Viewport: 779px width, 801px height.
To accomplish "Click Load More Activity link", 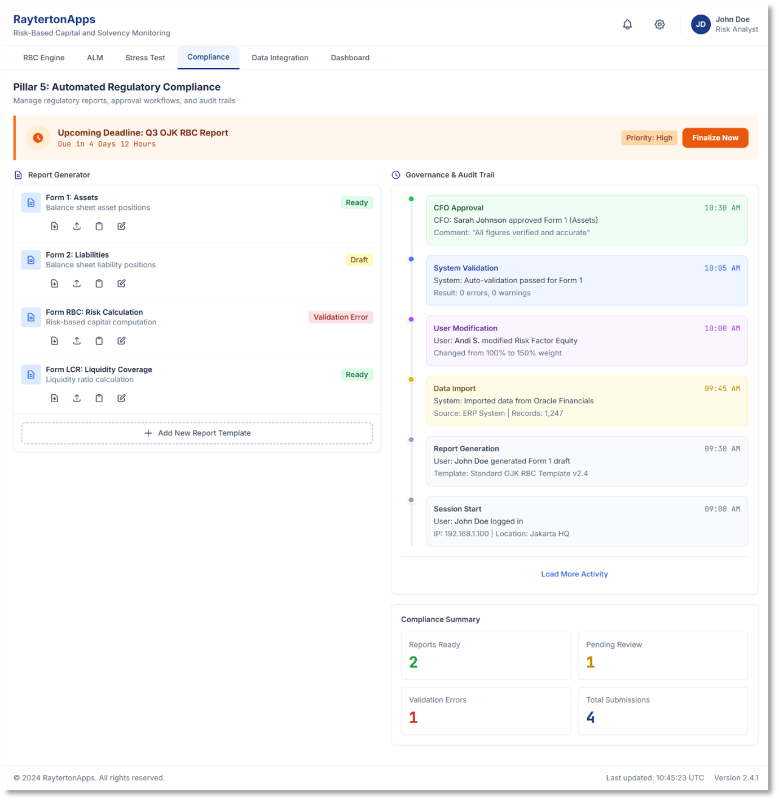I will pos(574,574).
